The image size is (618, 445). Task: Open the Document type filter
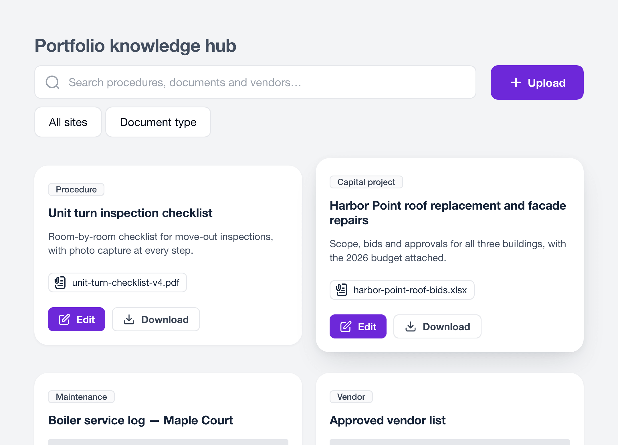pyautogui.click(x=158, y=122)
